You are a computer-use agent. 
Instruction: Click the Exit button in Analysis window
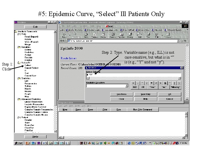click(x=35, y=27)
